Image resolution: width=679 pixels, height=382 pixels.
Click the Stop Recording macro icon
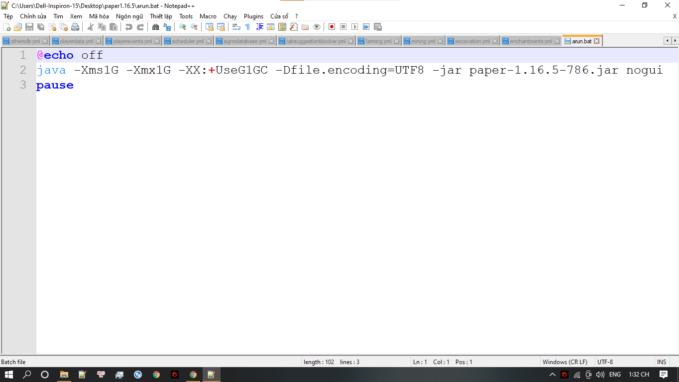[x=343, y=27]
